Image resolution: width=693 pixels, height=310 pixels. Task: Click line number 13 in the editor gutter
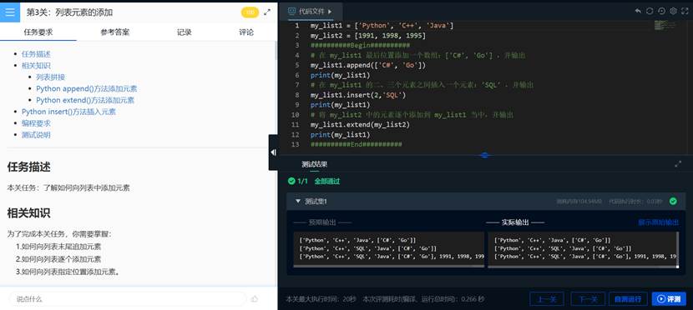click(x=296, y=144)
